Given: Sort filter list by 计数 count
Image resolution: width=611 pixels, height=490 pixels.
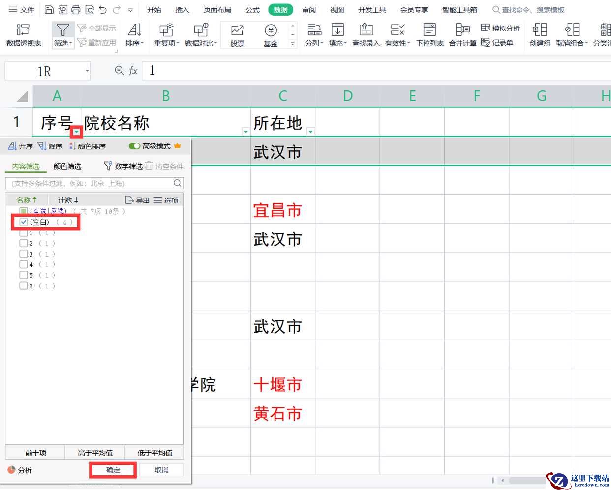Looking at the screenshot, I should click(x=68, y=200).
